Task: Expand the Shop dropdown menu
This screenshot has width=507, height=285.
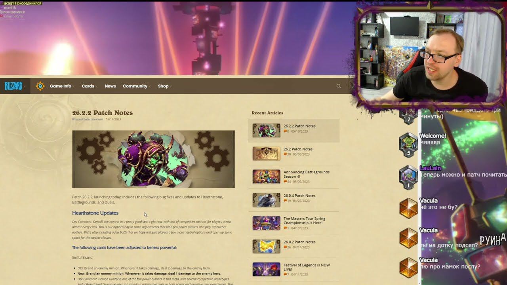Action: [165, 86]
